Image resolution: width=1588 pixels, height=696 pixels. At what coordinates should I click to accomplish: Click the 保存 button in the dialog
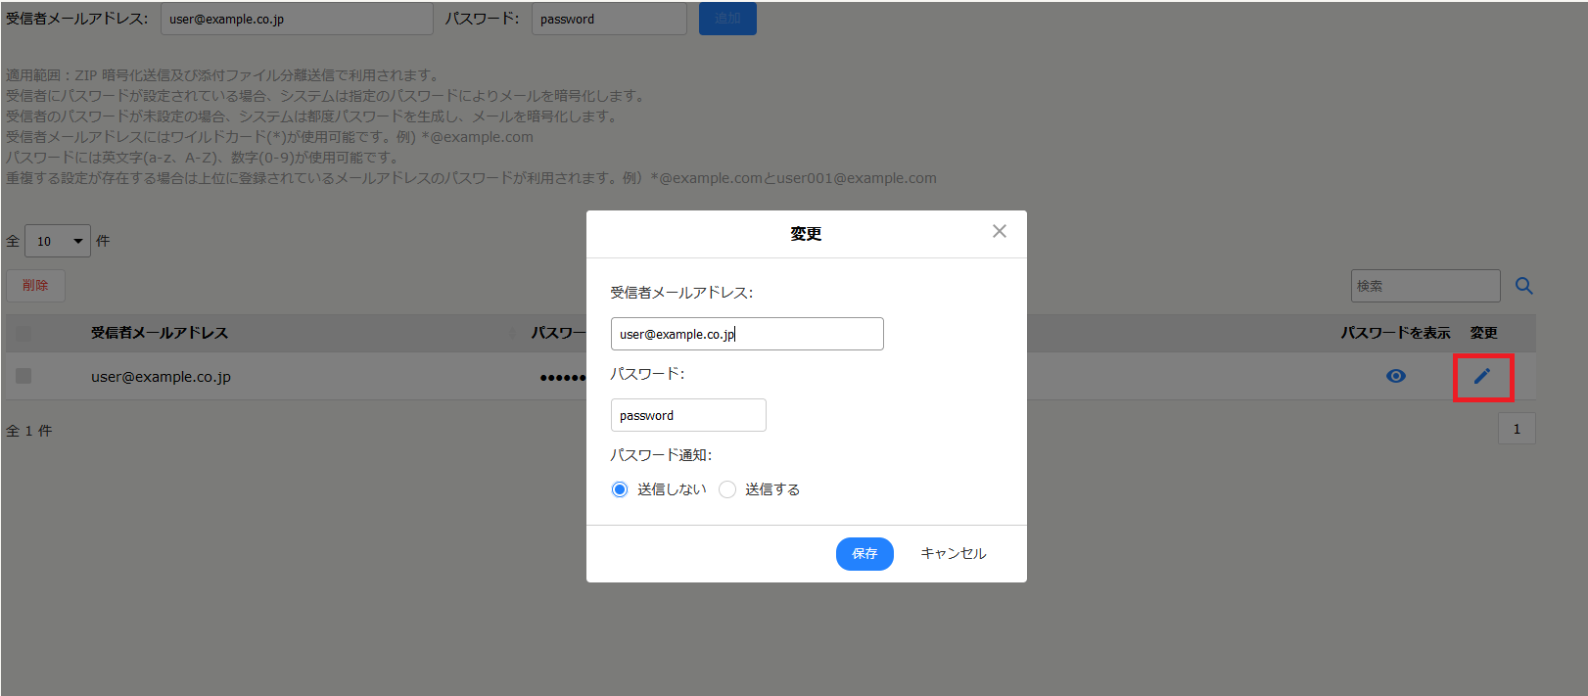pos(864,554)
